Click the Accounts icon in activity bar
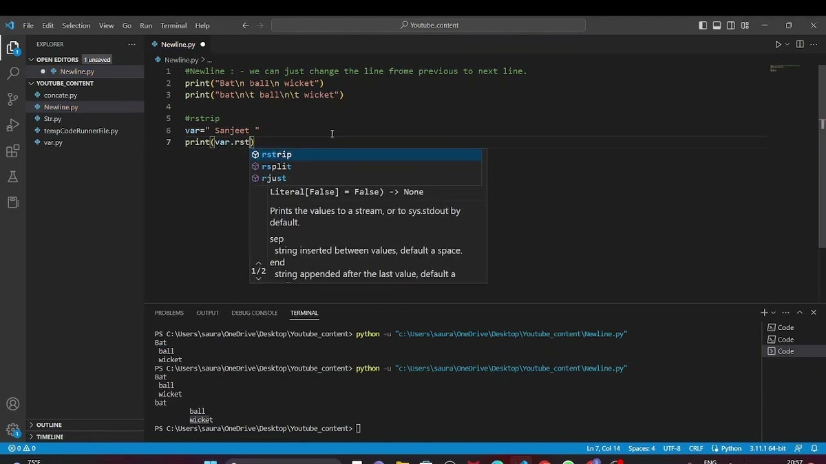The image size is (826, 464). 12,404
